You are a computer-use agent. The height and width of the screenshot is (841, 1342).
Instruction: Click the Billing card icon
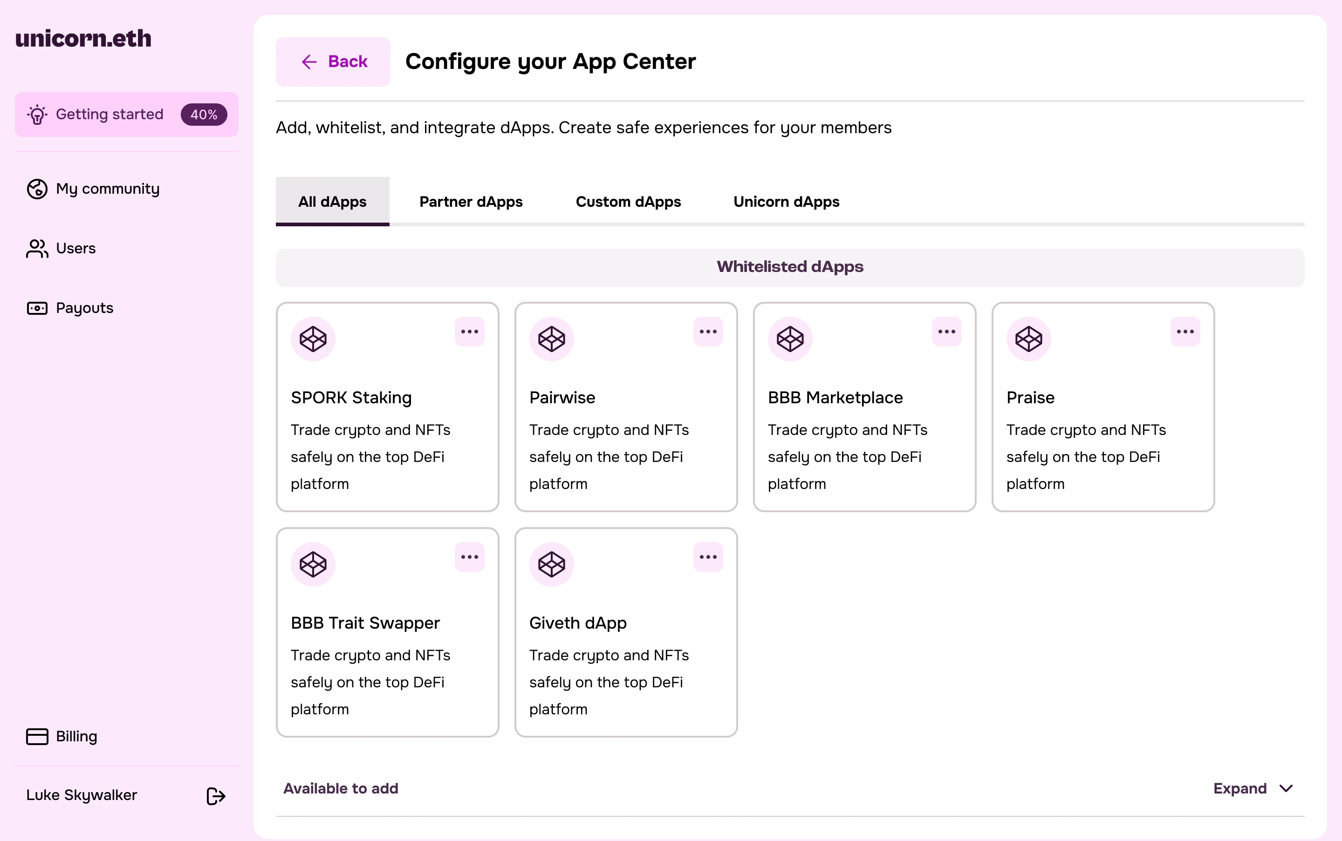click(x=37, y=736)
